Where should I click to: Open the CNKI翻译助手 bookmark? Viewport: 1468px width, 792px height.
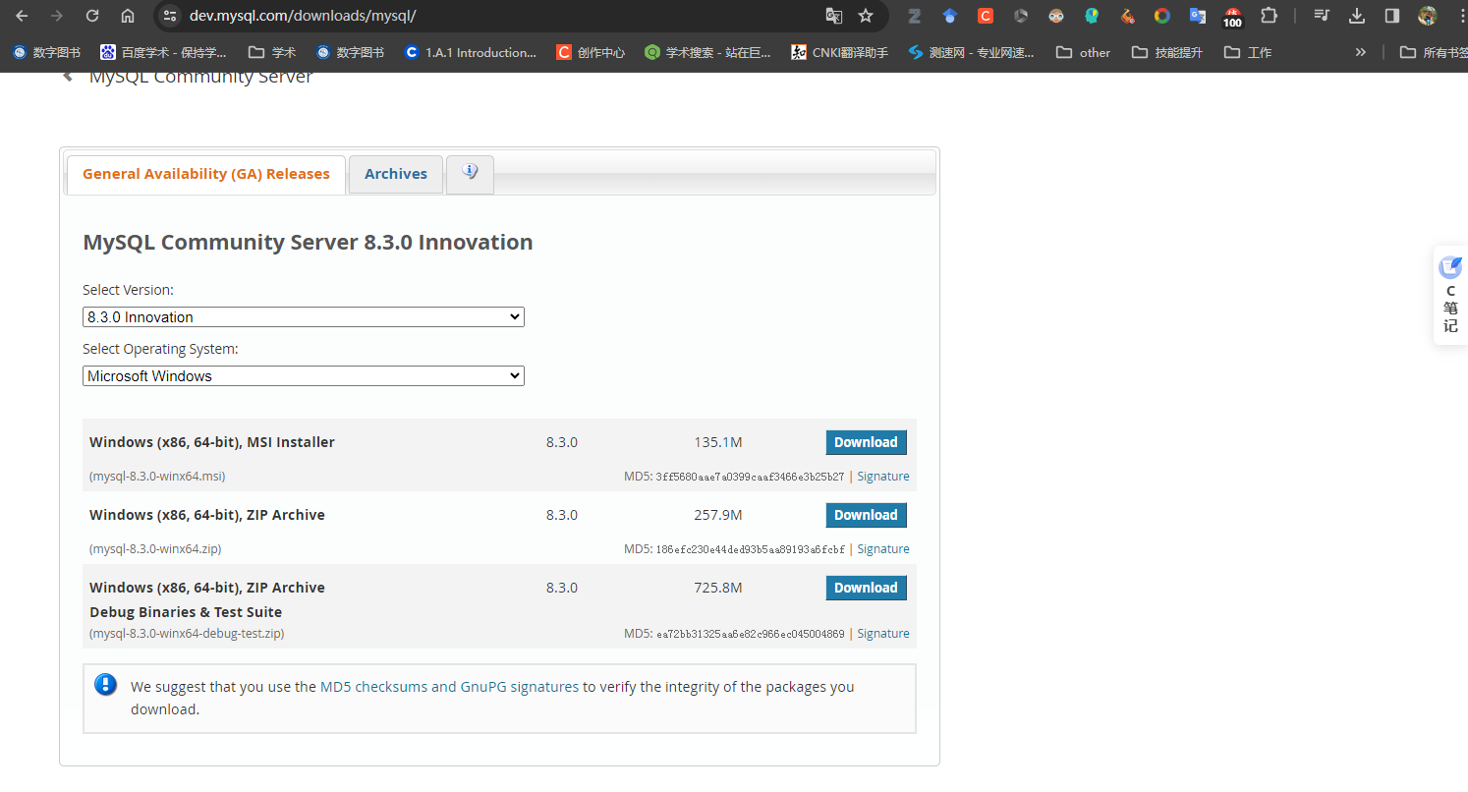[839, 52]
